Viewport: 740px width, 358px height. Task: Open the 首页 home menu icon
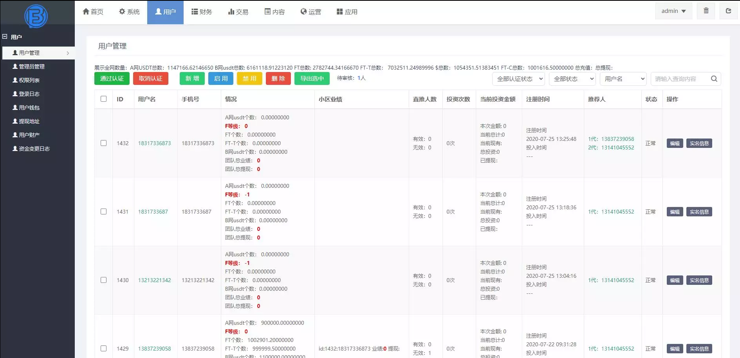point(86,11)
